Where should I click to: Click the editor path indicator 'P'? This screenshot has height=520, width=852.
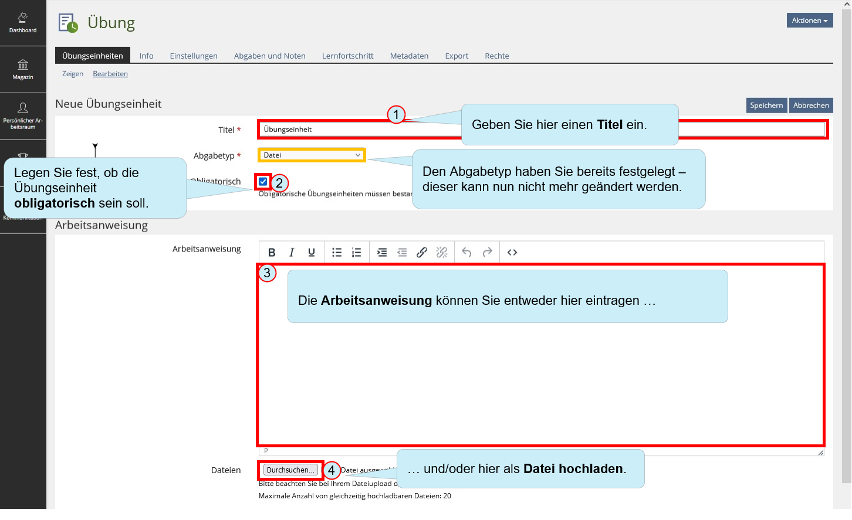click(x=266, y=451)
